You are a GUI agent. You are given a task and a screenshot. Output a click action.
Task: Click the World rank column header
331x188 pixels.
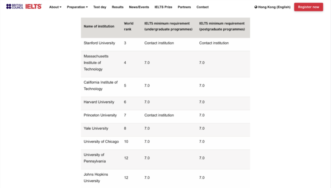point(128,26)
